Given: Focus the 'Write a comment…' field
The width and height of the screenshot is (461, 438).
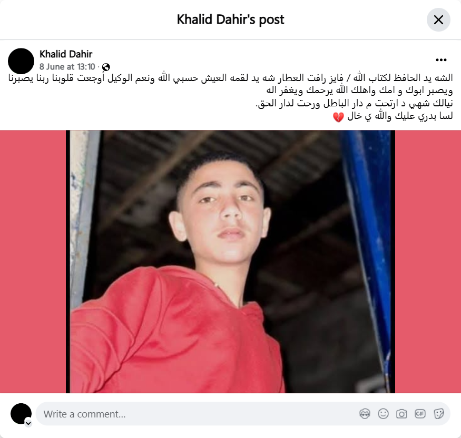Looking at the screenshot, I should pos(197,414).
